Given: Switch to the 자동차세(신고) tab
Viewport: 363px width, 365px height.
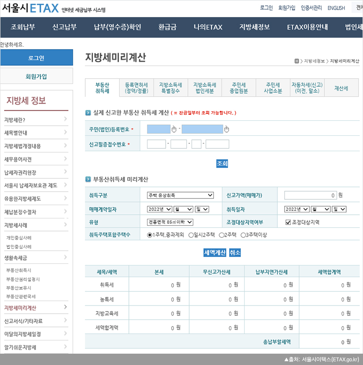Looking at the screenshot, I should (x=307, y=88).
